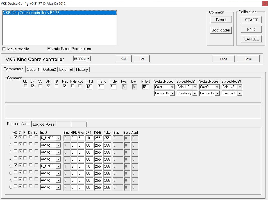Open SysLedMode0 Constantly blink dropdown
The height and width of the screenshot is (200, 268).
[172, 93]
